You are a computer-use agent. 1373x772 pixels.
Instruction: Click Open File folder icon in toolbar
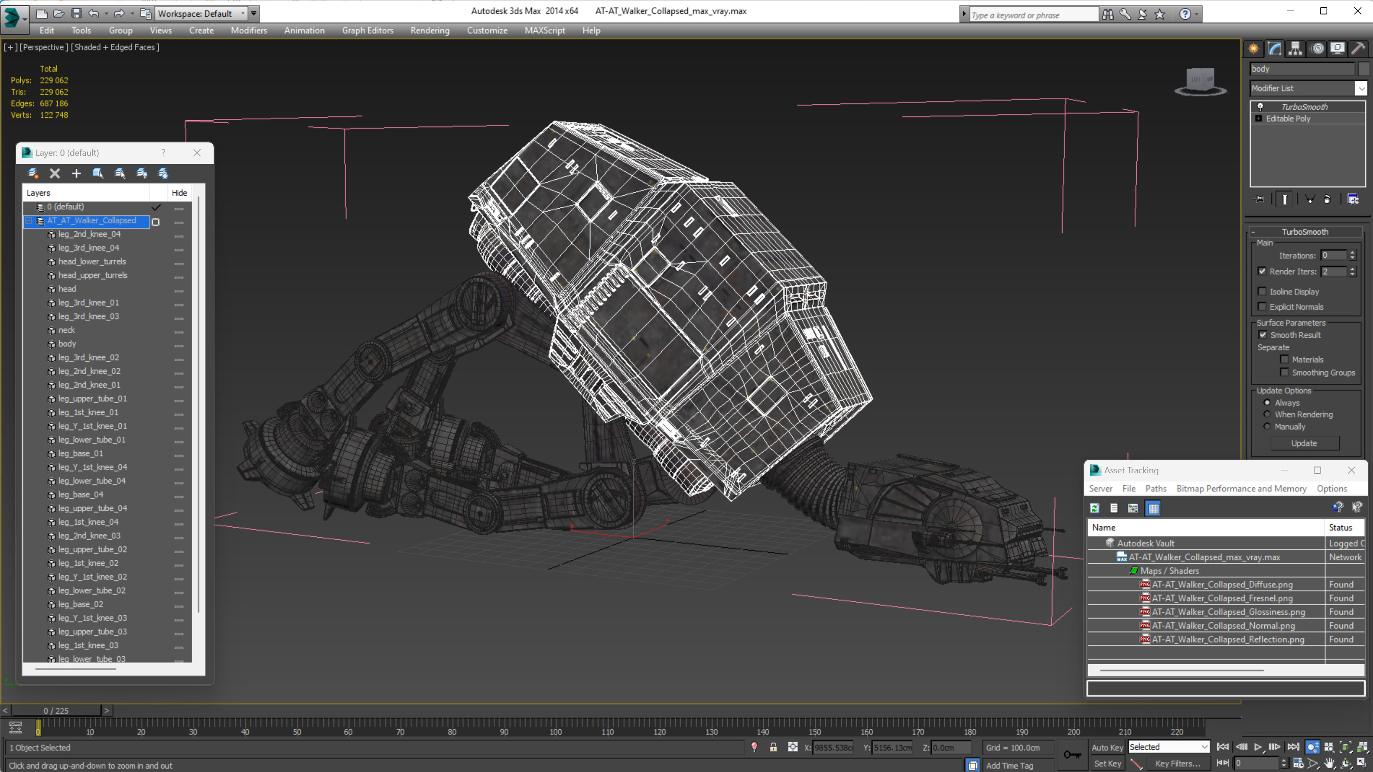[59, 13]
